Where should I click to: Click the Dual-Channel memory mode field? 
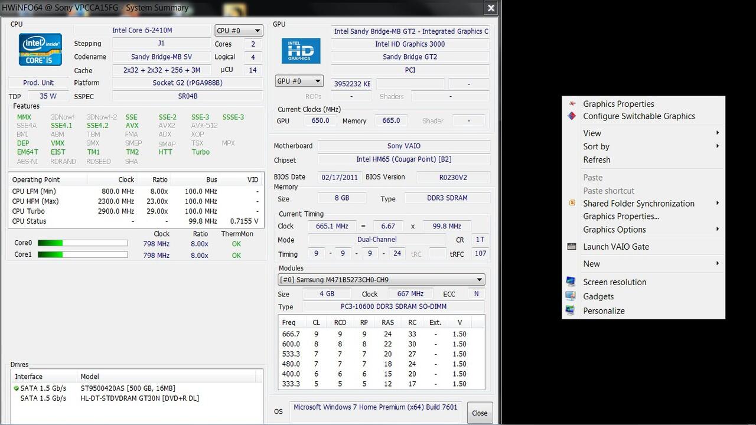tap(377, 240)
